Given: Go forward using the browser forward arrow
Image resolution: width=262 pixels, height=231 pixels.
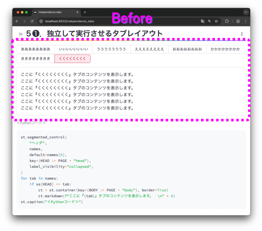Looking at the screenshot, I should tap(24, 21).
